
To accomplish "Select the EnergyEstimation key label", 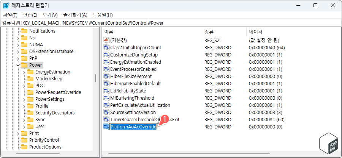I will click(53, 72).
